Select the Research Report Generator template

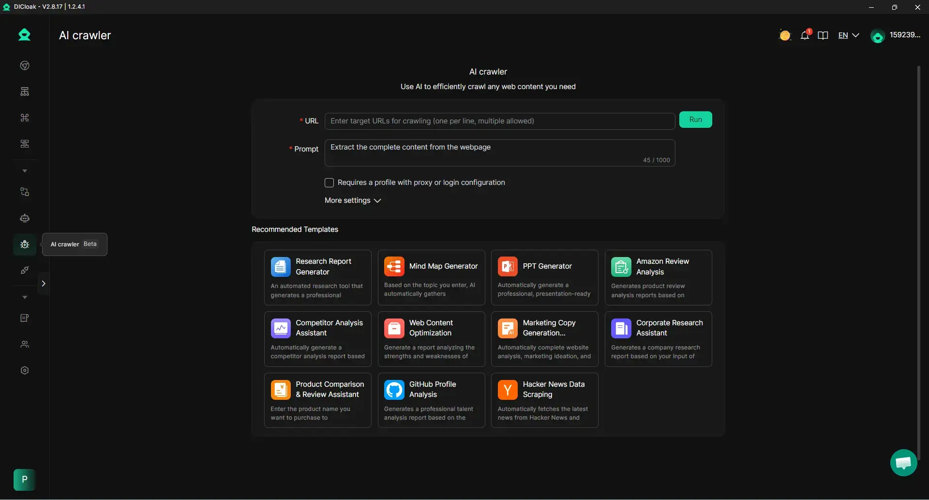point(317,277)
